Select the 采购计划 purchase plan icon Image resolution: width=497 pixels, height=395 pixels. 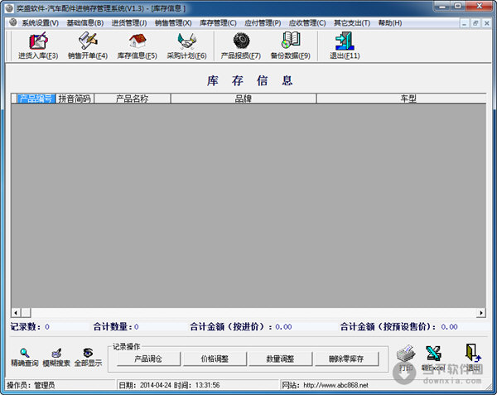point(186,41)
